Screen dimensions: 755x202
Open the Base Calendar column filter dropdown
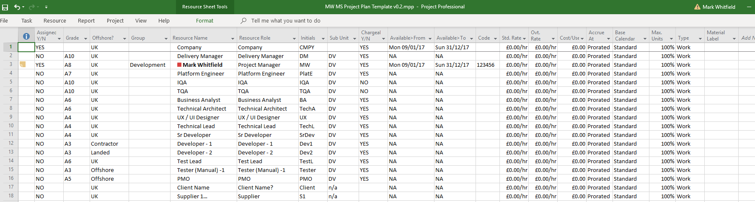pos(645,39)
